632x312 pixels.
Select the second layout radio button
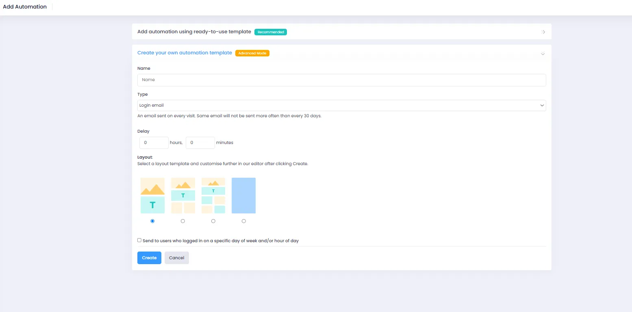[x=183, y=221]
